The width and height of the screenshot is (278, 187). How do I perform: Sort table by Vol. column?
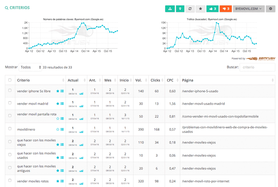[x=141, y=80]
